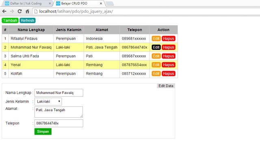260x146 pixels.
Task: Click phone number 087876654xxx
Action: pyautogui.click(x=134, y=65)
